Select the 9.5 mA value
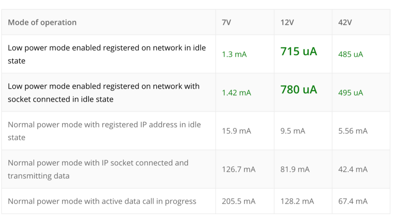Screen dimensions: 393x224 click(293, 131)
